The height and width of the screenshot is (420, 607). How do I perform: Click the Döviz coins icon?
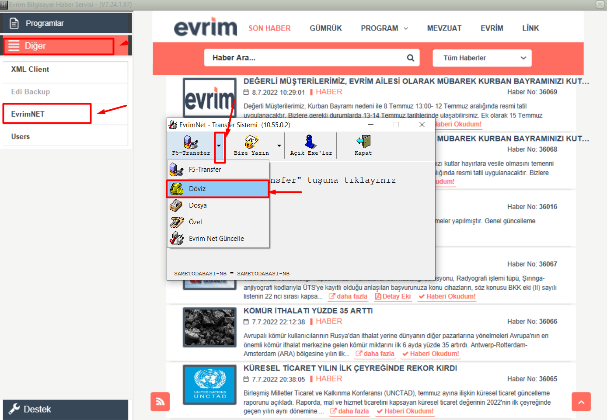pyautogui.click(x=177, y=189)
